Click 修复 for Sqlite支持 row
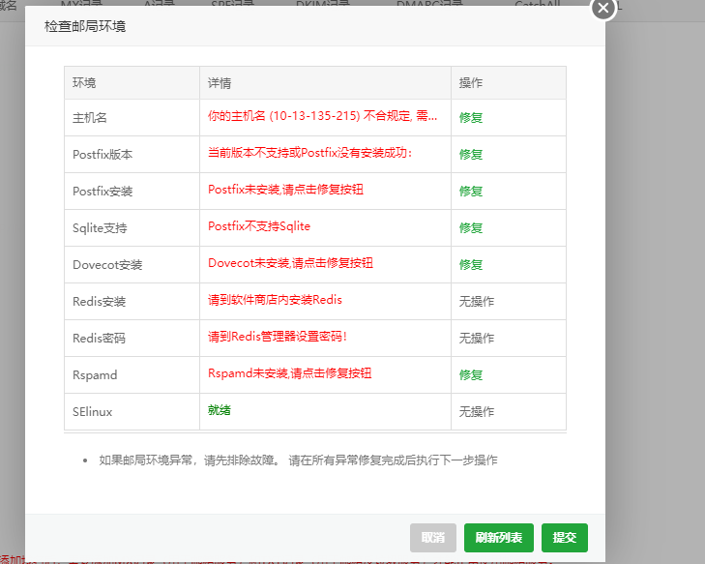This screenshot has width=705, height=564. coord(471,228)
